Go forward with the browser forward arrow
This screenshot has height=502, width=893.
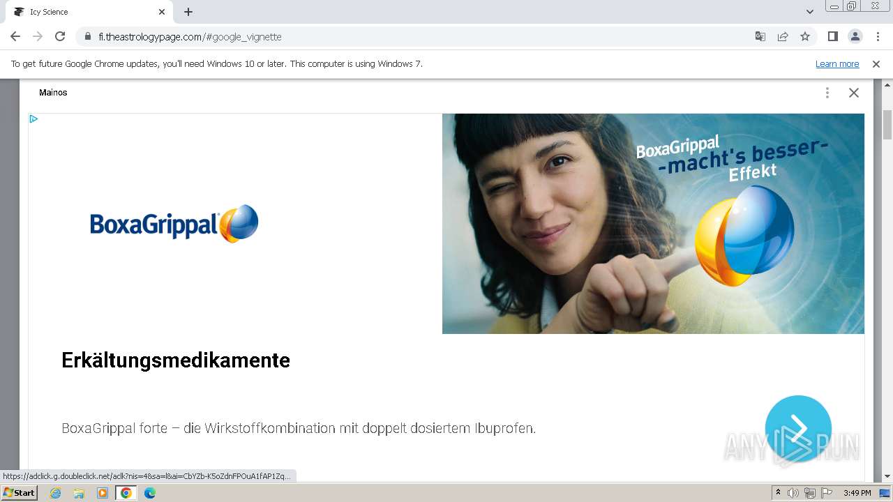tap(38, 36)
